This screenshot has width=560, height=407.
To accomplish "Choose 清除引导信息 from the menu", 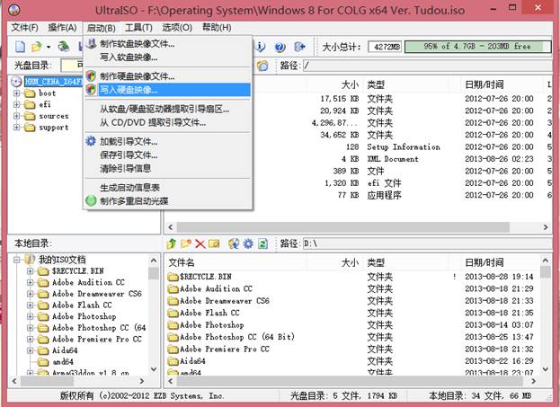I will point(125,168).
